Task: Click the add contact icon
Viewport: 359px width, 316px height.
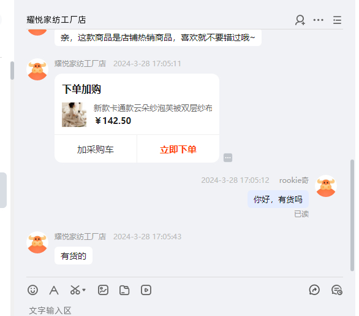Action: 300,20
